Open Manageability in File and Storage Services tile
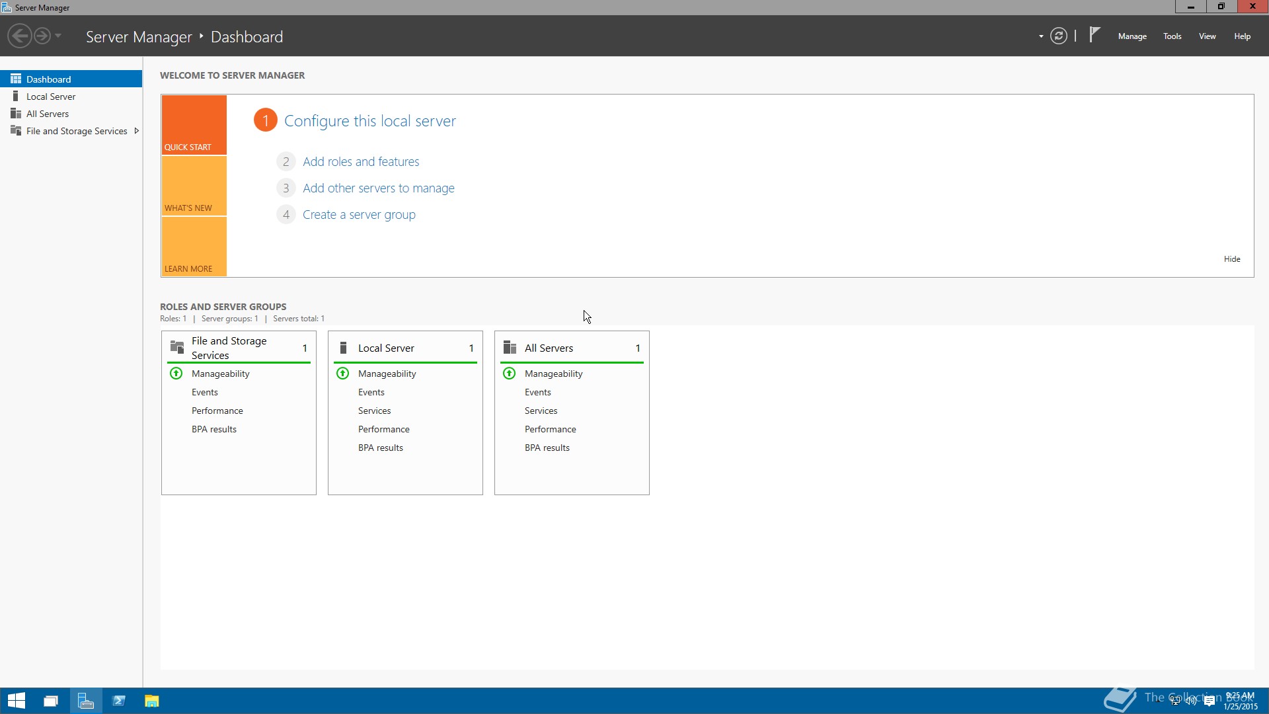1269x714 pixels. [x=221, y=374]
